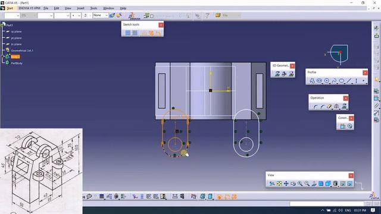Select the Corner tool in Operation toolbar
The height and width of the screenshot is (214, 381).
[x=316, y=106]
